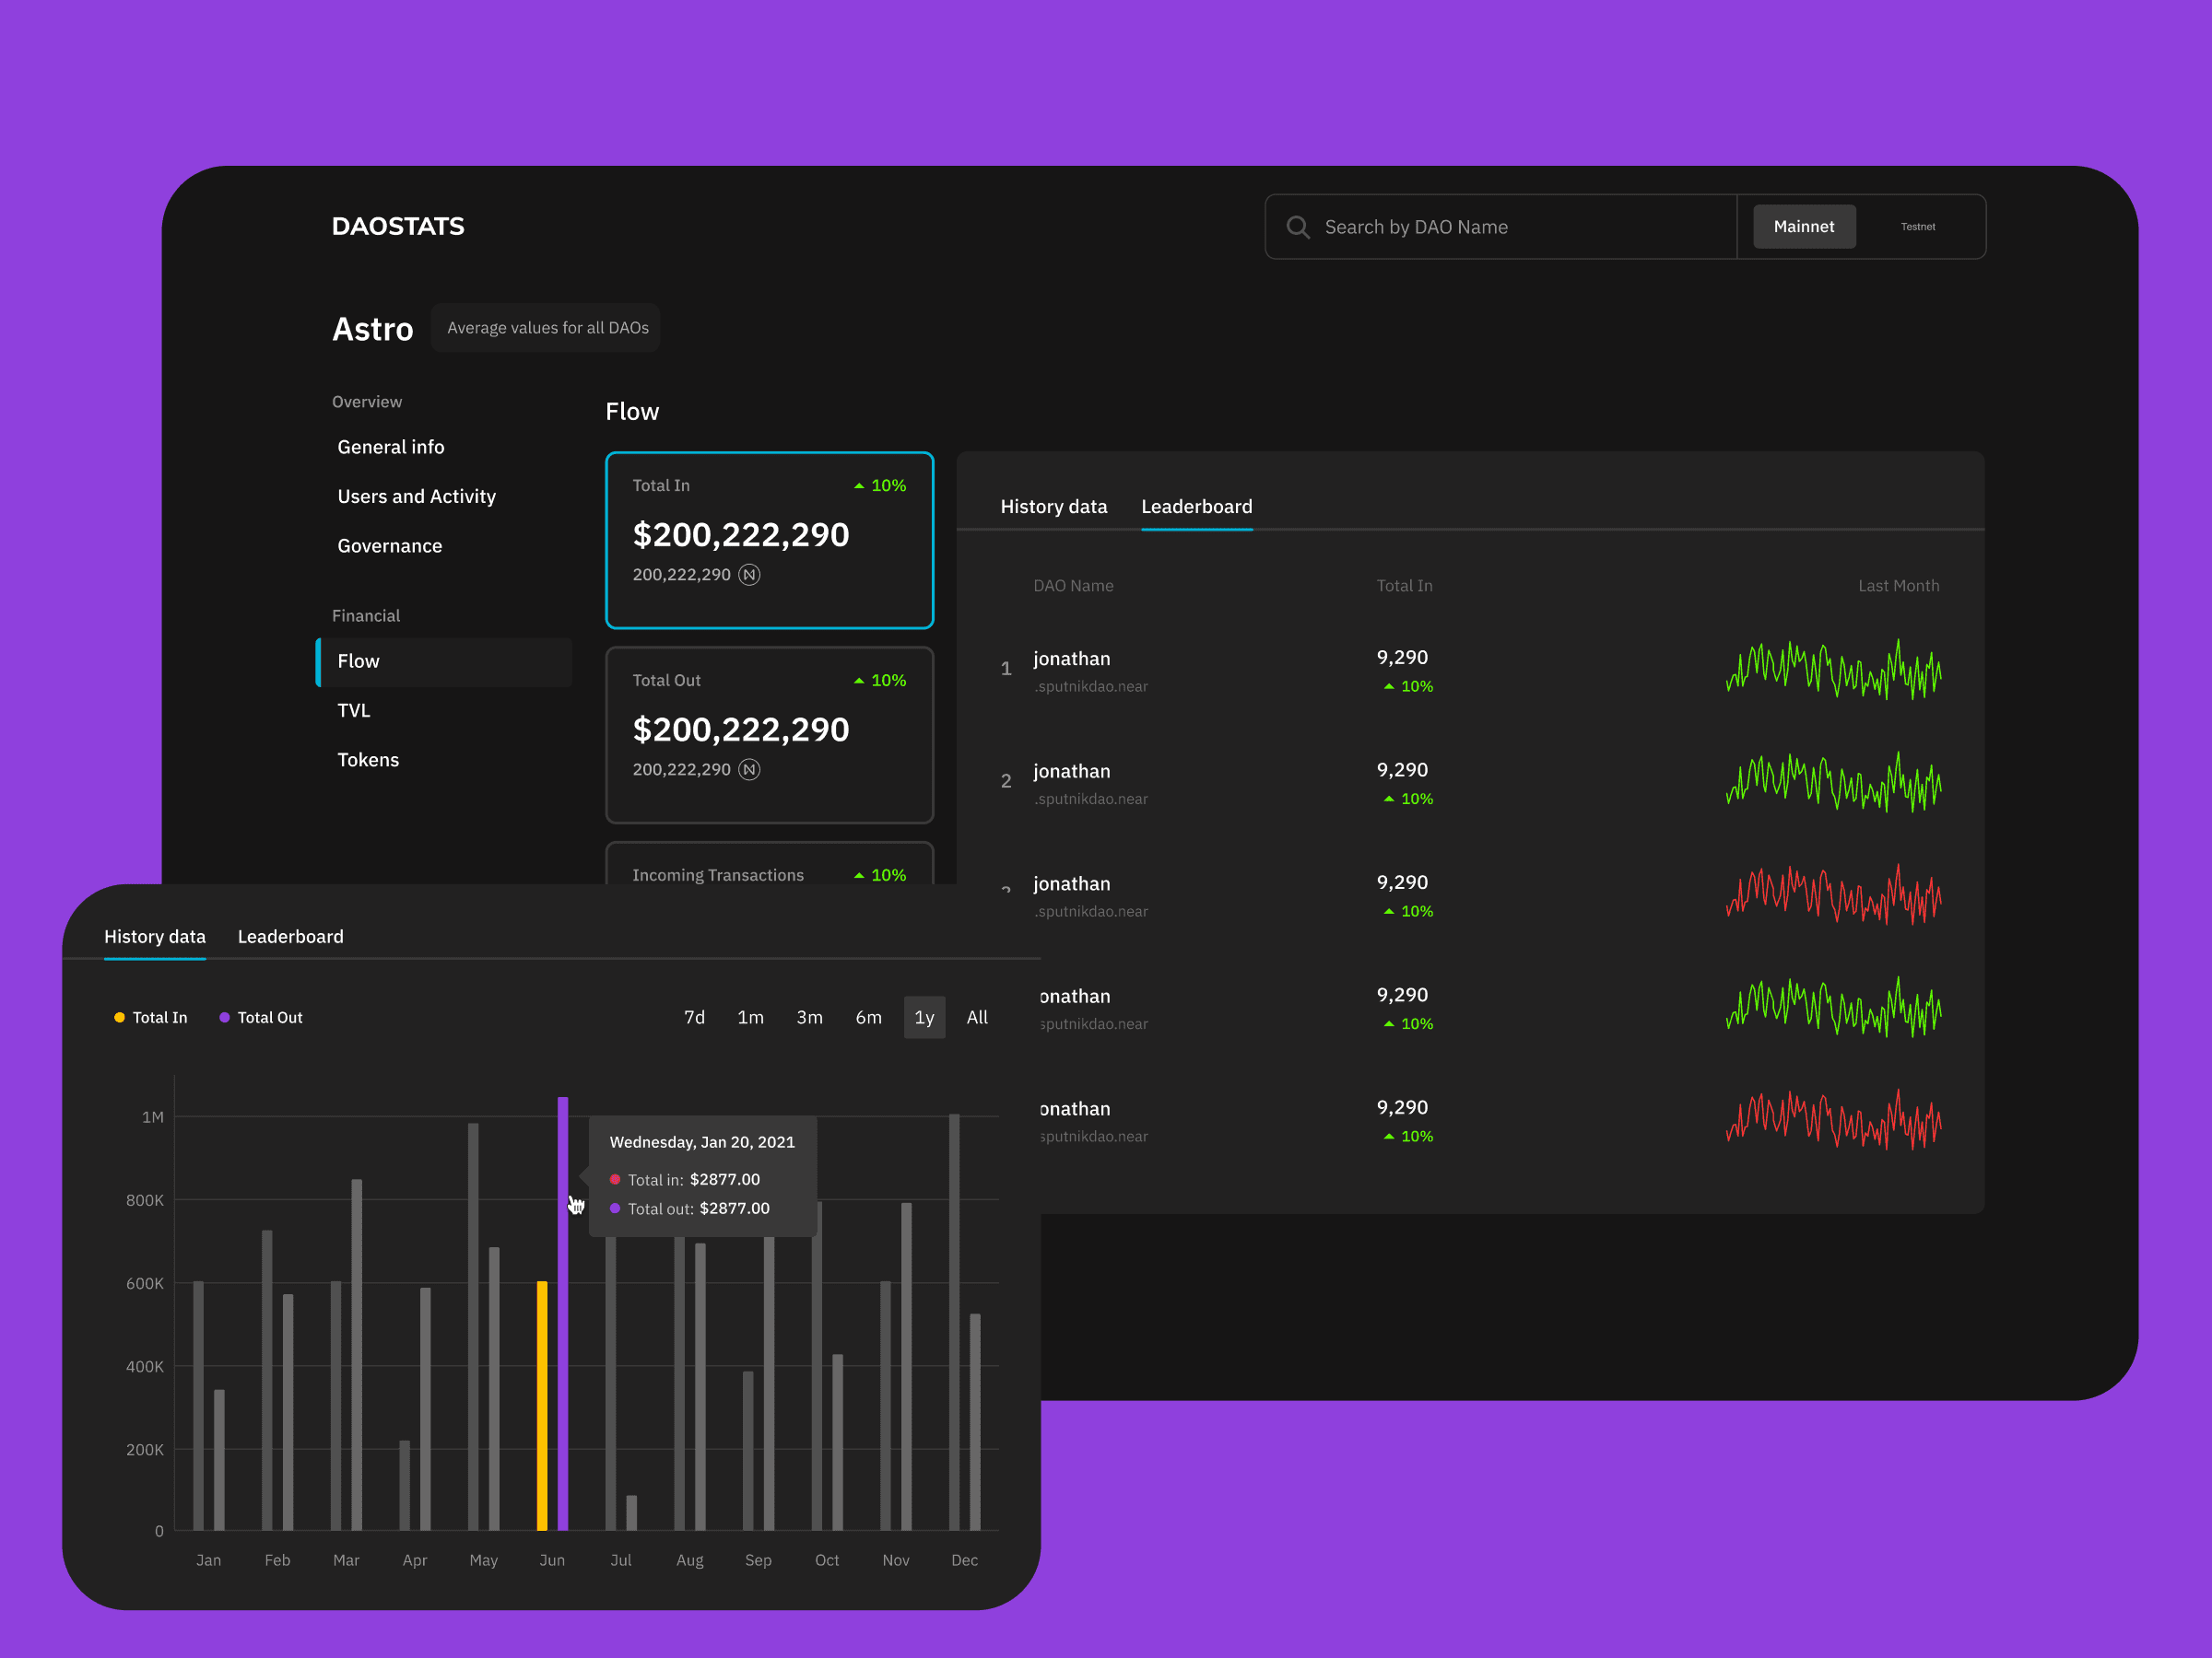
Task: Open the TVL sidebar page
Action: (x=354, y=710)
